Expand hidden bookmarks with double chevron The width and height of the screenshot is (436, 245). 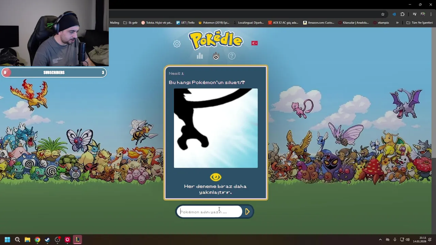click(397, 23)
